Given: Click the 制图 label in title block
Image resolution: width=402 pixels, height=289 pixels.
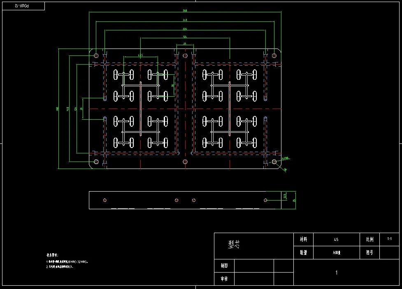Looking at the screenshot, I should tap(224, 266).
